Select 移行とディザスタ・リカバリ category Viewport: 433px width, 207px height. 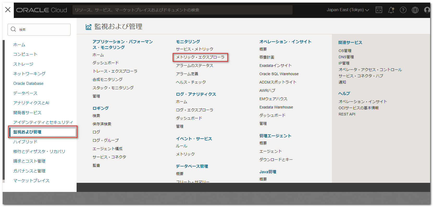point(39,151)
